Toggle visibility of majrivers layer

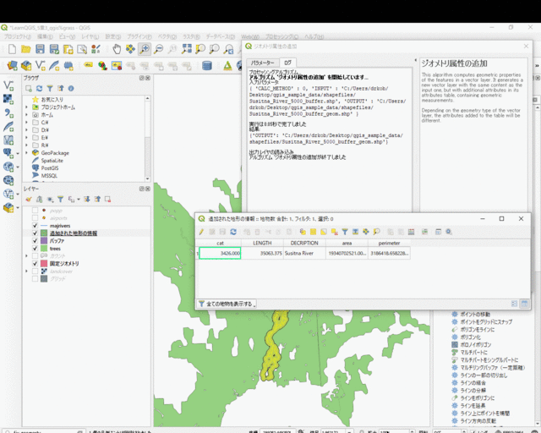(x=35, y=226)
